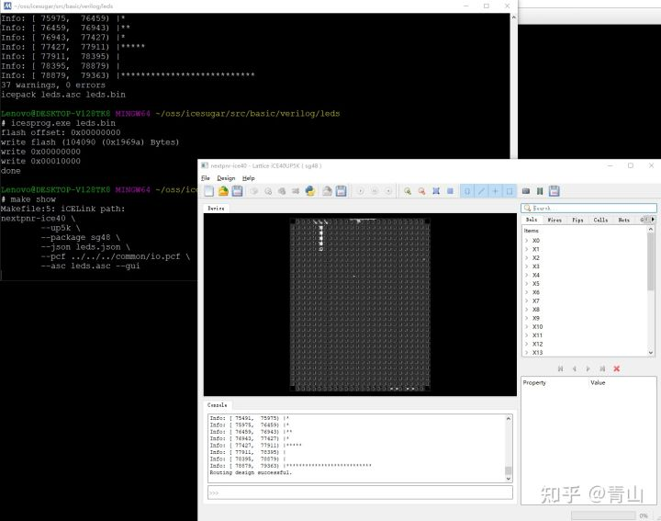The image size is (661, 521).
Task: Click the New project toolbar icon
Action: click(209, 191)
